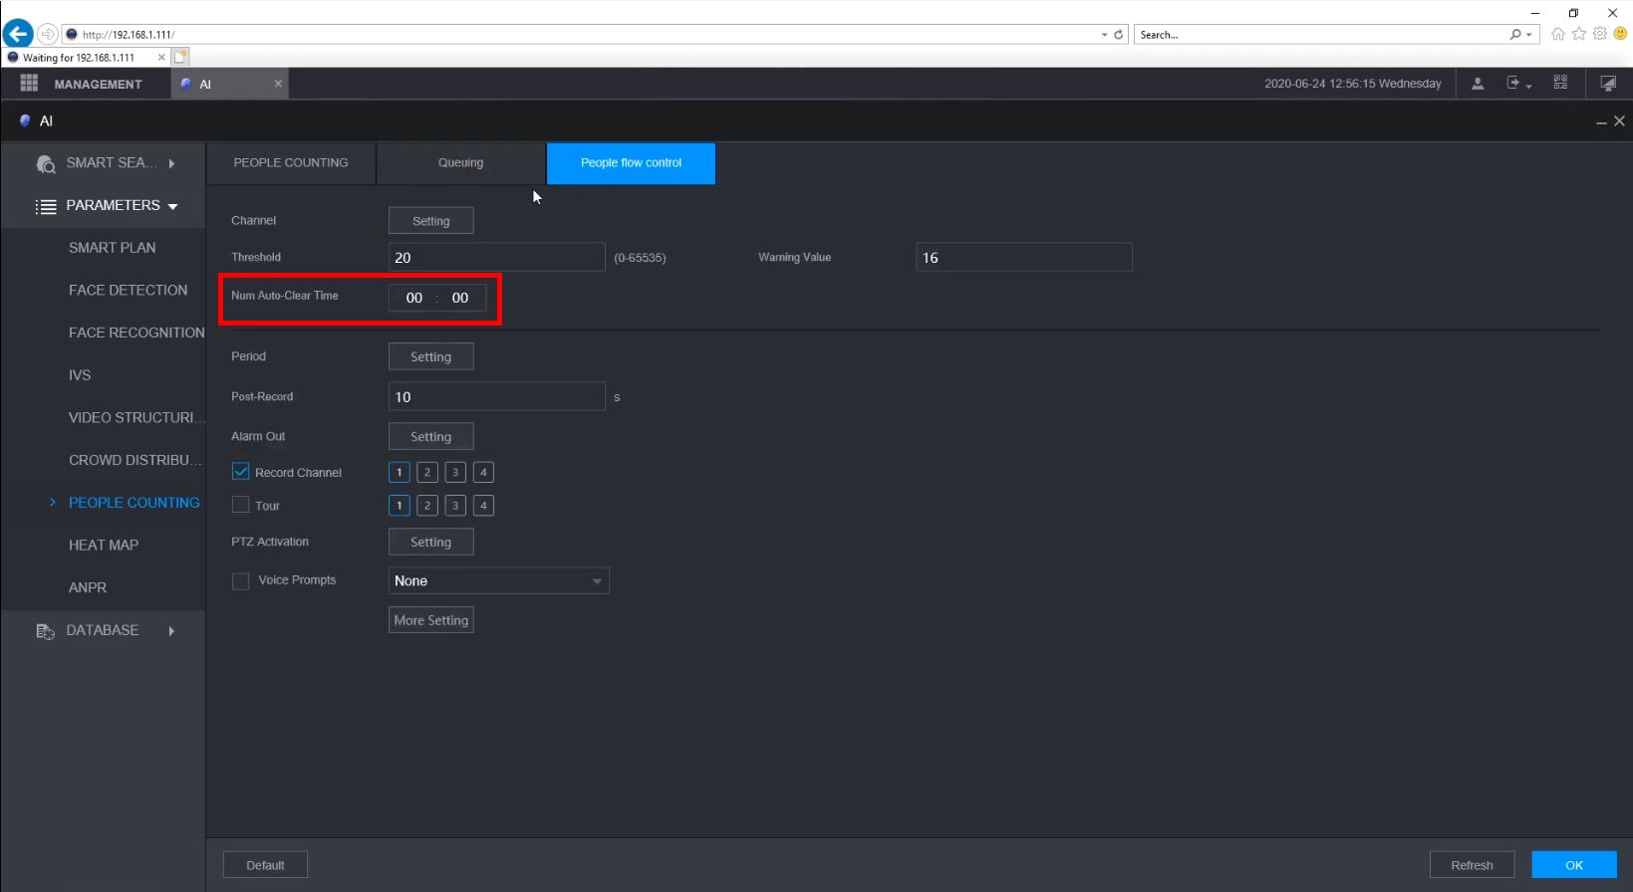Open the HEAT MAP sidebar item
Viewport: 1633px width, 892px height.
pos(104,546)
